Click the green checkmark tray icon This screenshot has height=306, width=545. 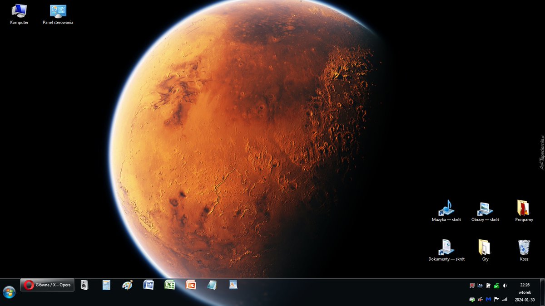coord(496,286)
